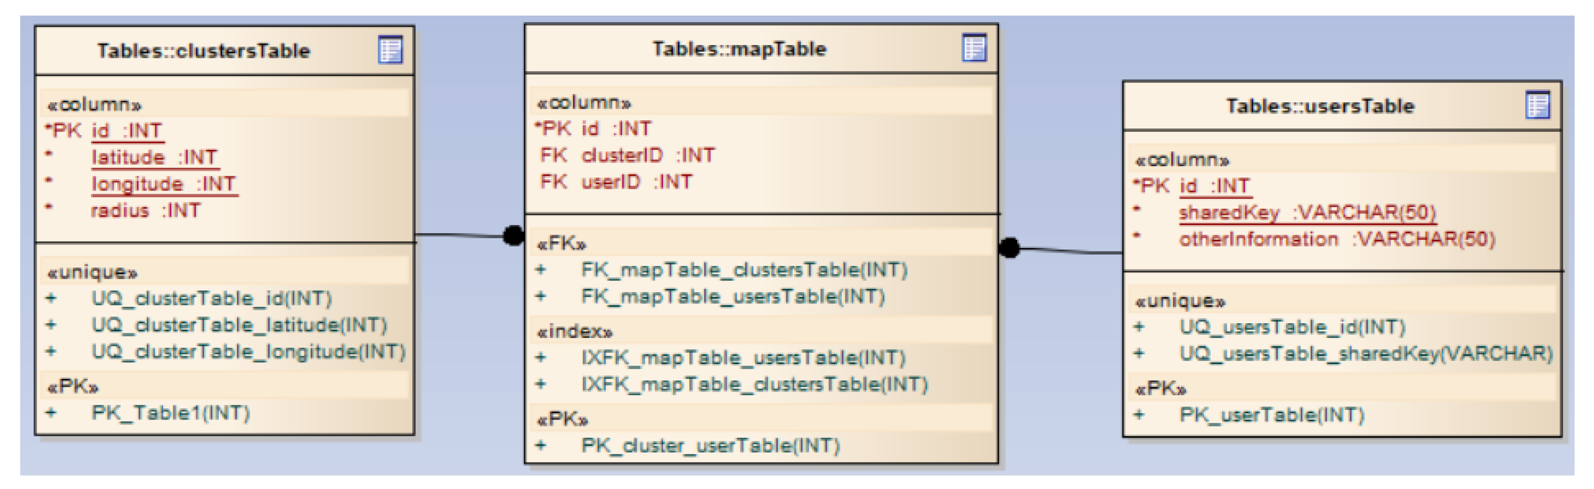Select the Tables::mapTable title
Viewport: 1594px width, 489px height.
[739, 49]
